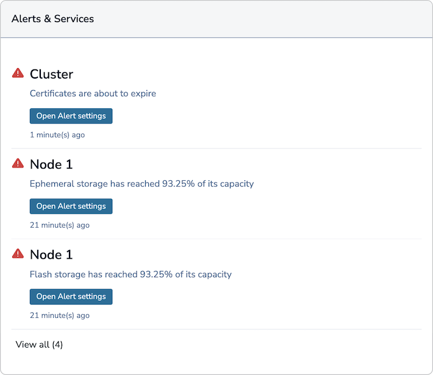Click the Alerts & Services panel title

tap(52, 19)
